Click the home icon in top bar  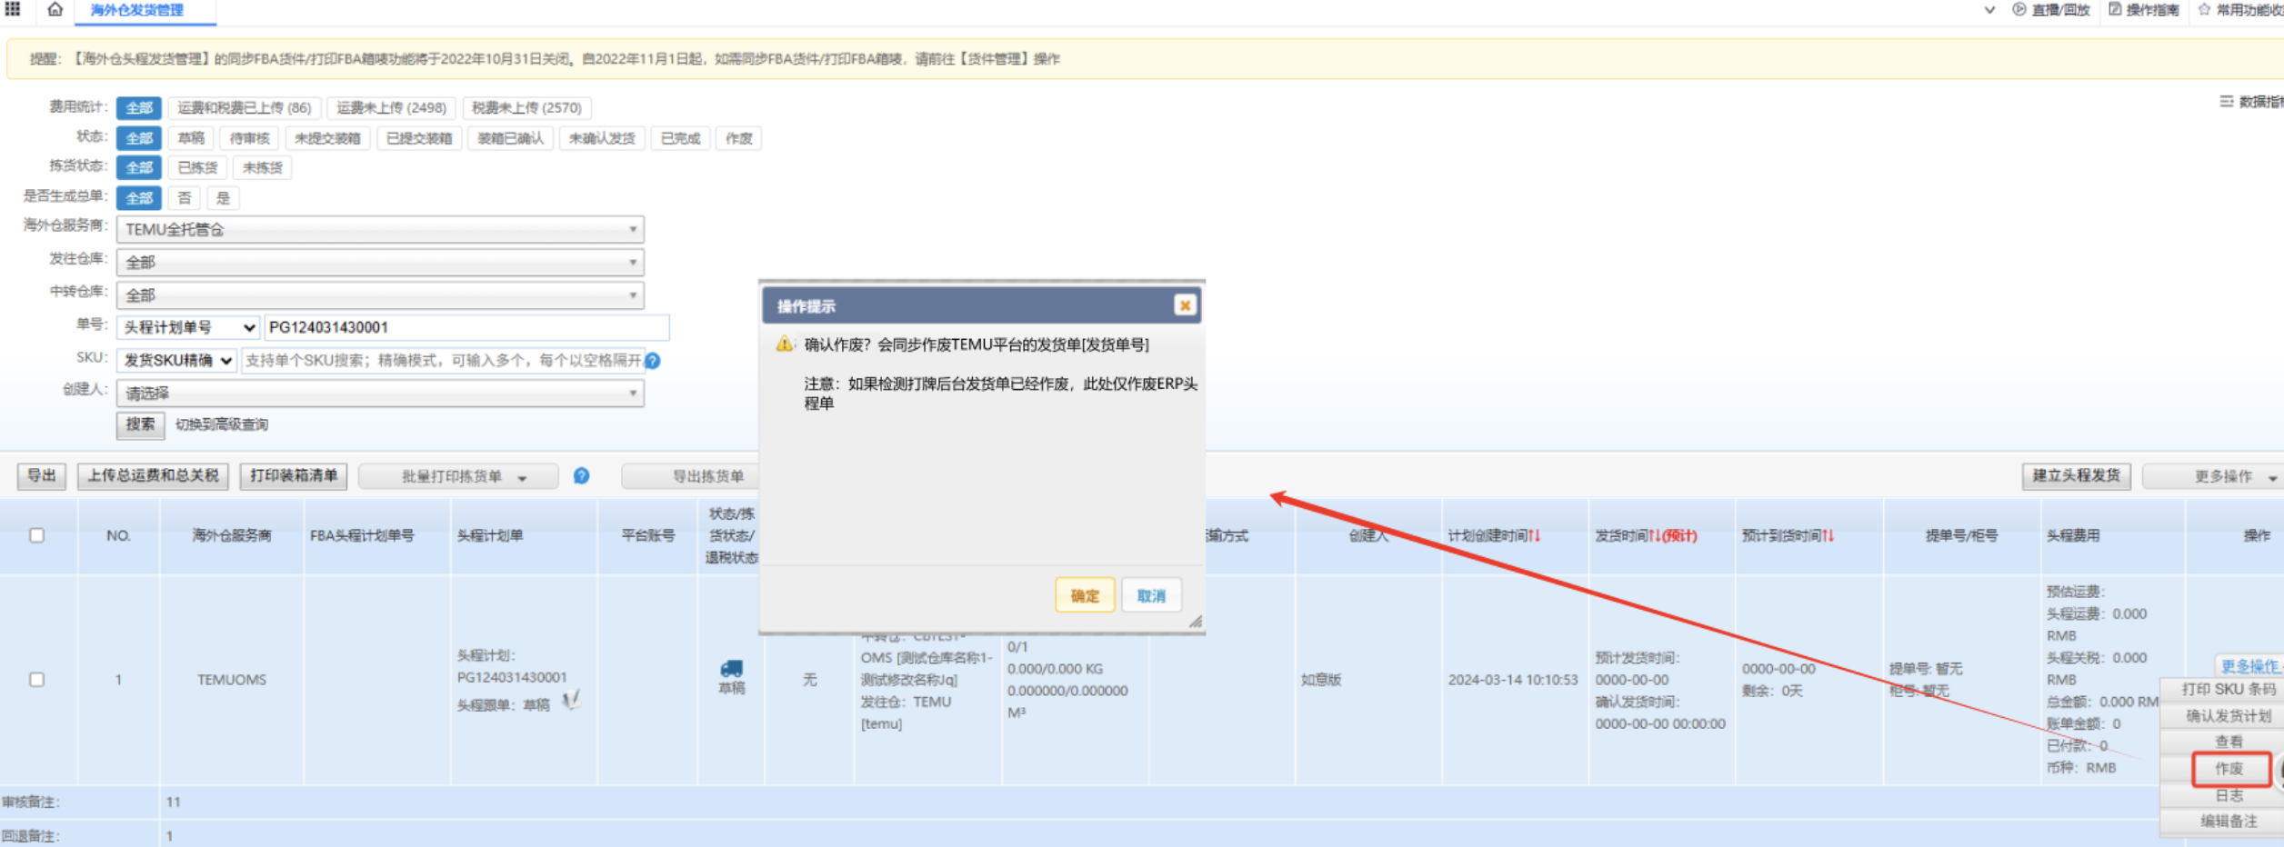54,11
